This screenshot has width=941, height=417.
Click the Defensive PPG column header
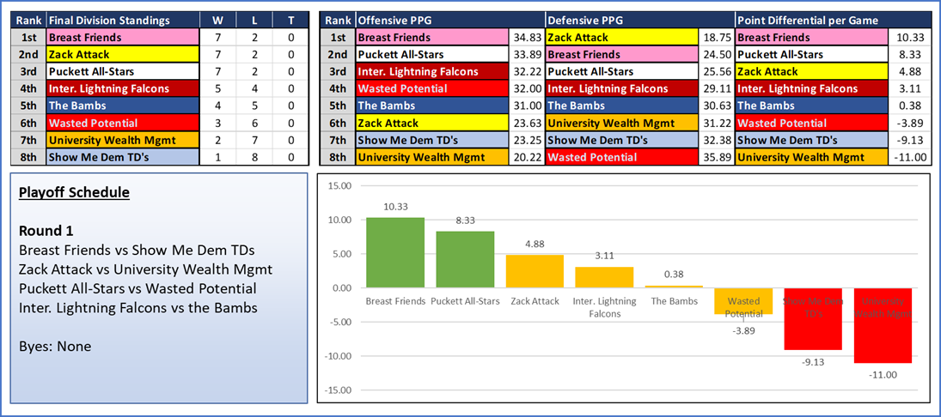(x=585, y=21)
